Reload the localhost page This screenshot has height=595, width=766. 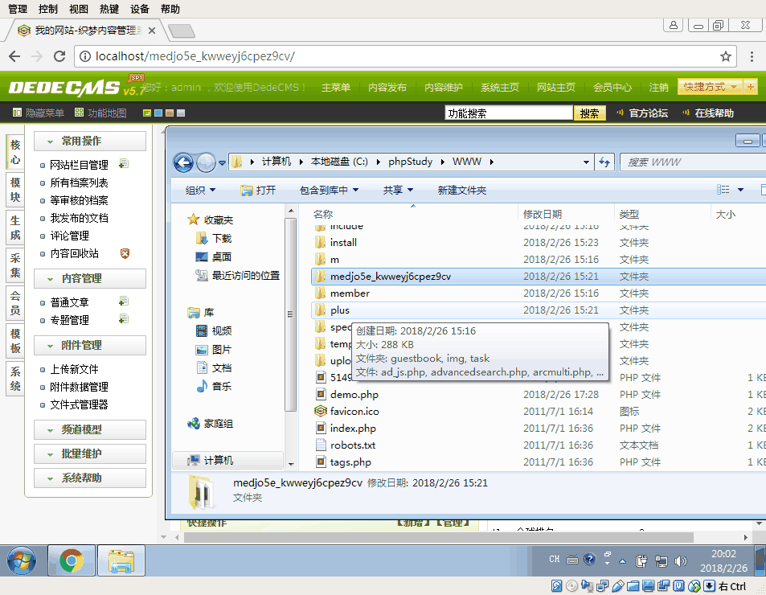pos(59,56)
